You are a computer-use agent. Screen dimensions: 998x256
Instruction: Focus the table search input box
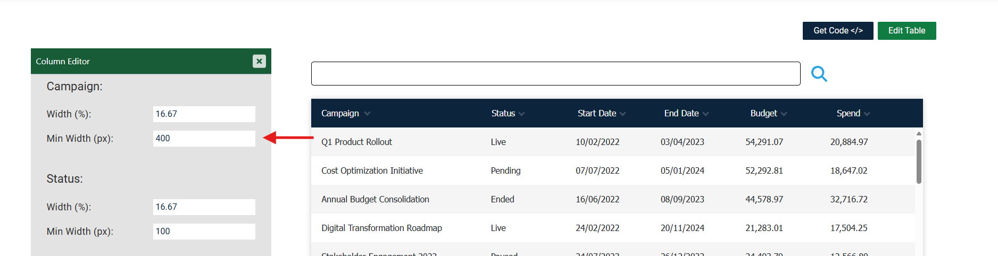pyautogui.click(x=555, y=74)
